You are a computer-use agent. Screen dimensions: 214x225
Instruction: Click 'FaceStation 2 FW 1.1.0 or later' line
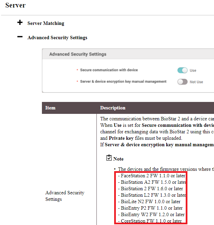click(x=152, y=176)
